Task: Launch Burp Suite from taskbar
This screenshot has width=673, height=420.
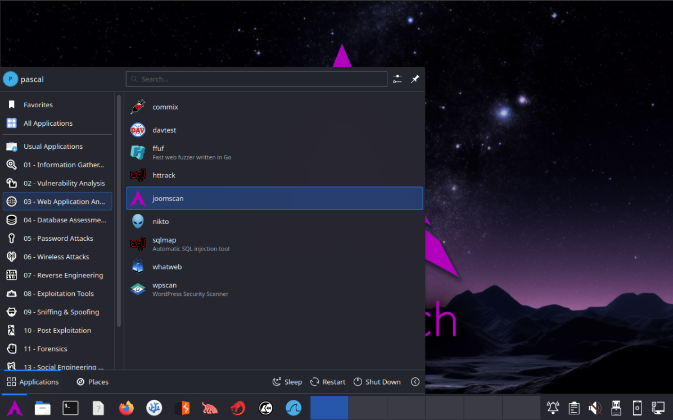Action: pos(182,408)
